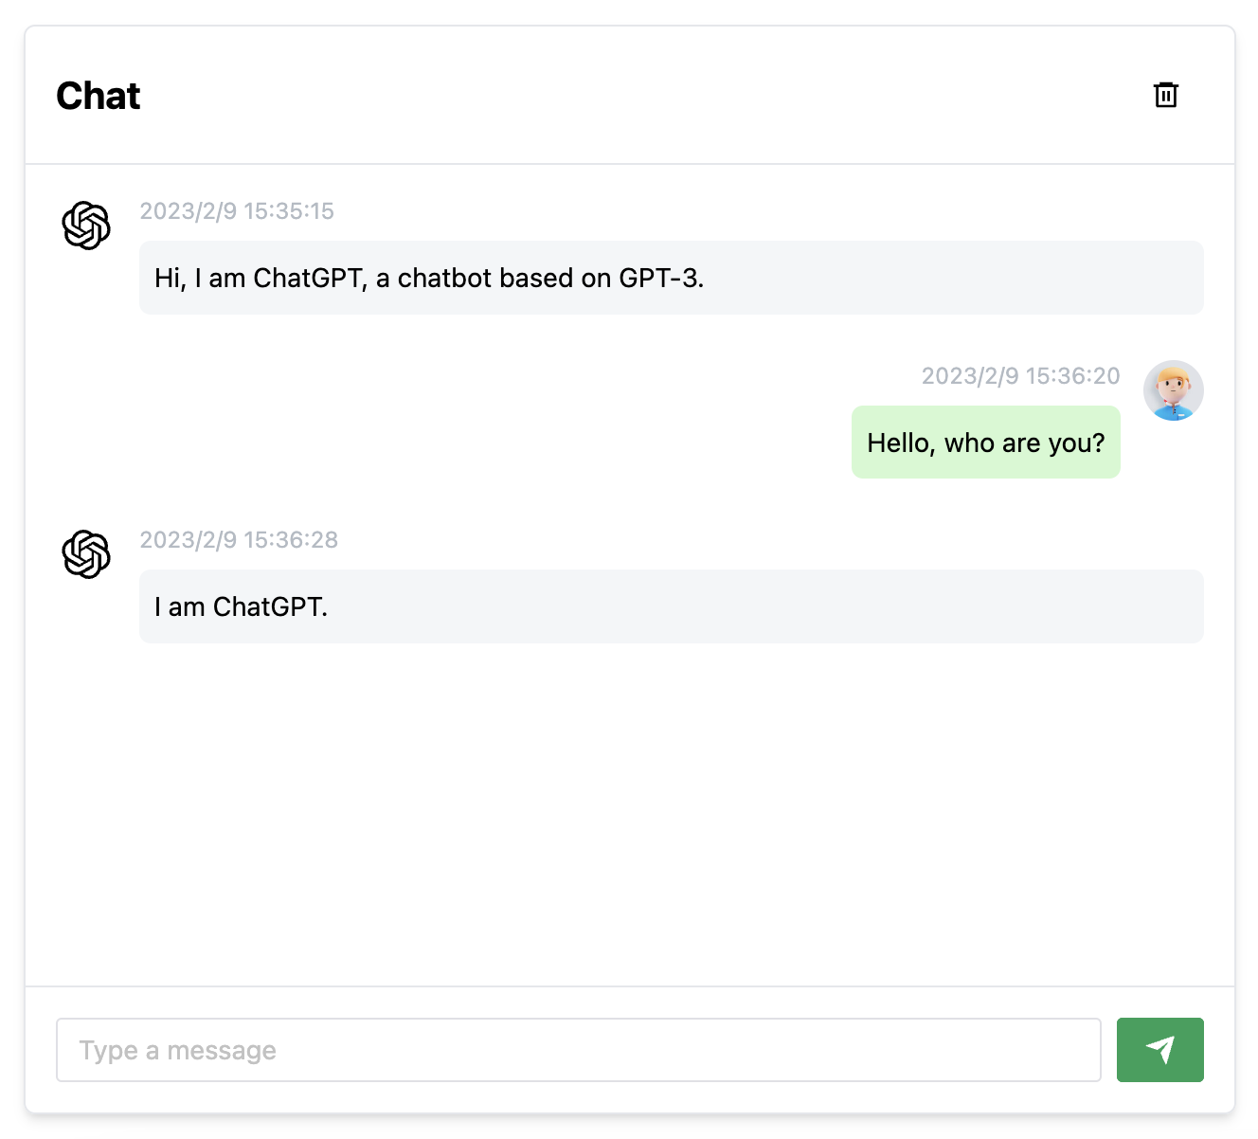Open the user's profile avatar
The height and width of the screenshot is (1139, 1258).
[1173, 390]
